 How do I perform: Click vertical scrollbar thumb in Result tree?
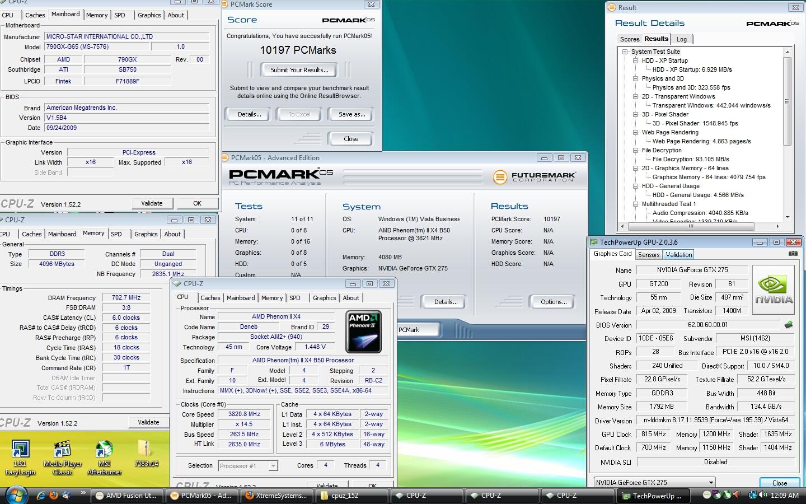[787, 101]
